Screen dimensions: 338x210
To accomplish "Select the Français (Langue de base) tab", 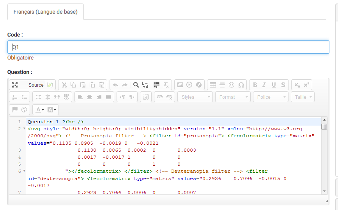I will [46, 12].
